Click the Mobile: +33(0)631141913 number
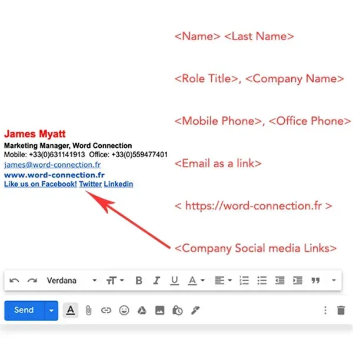 (x=45, y=155)
